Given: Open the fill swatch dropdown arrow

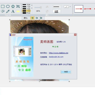Looking at the screenshot, I should click(70, 7).
